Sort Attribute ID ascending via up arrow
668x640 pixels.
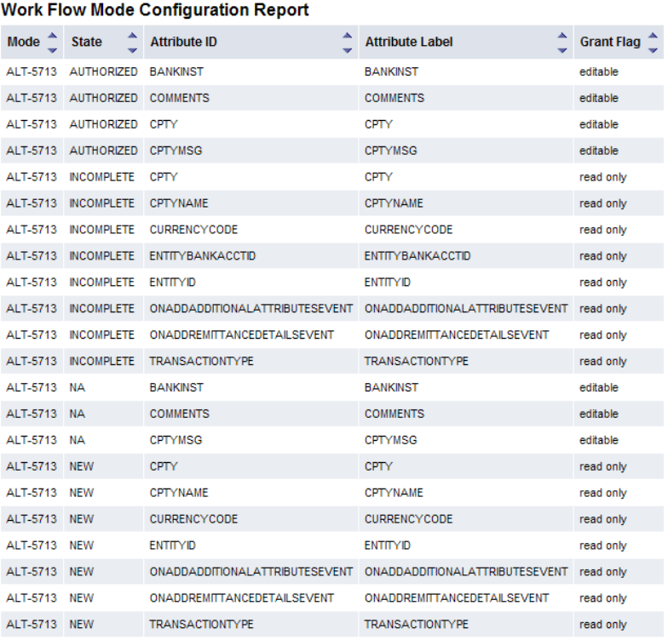click(x=347, y=36)
